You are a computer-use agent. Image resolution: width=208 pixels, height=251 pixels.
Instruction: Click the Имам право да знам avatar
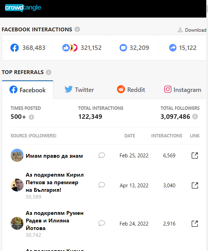point(17,155)
